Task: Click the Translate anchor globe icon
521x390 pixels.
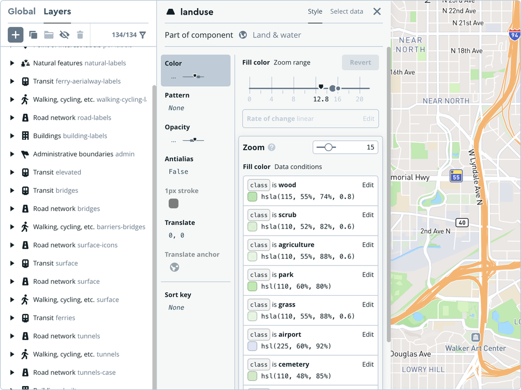Action: tap(174, 267)
